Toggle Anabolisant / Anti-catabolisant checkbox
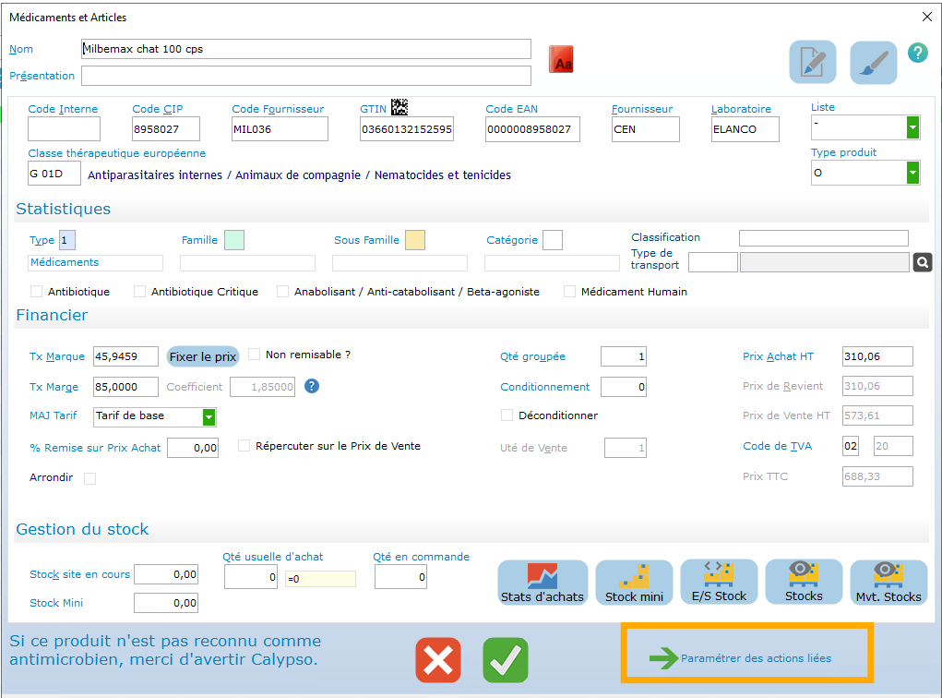Viewport: 942px width, 698px height. 282,292
